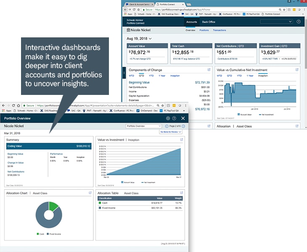
Task: Select YTD in Components of Change
Action: [151, 76]
